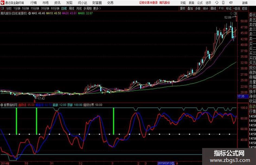256x165 pixels.
Task: Click the MA60: 32.87 value label
Action: (85, 13)
